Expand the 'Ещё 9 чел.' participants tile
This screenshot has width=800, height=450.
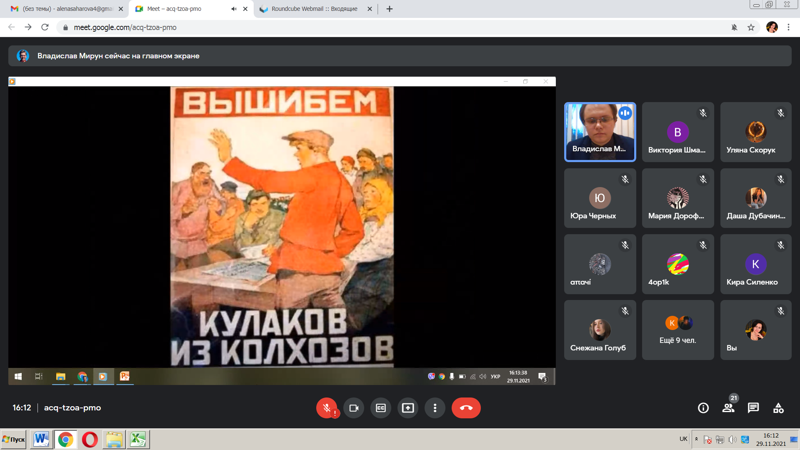(x=678, y=330)
